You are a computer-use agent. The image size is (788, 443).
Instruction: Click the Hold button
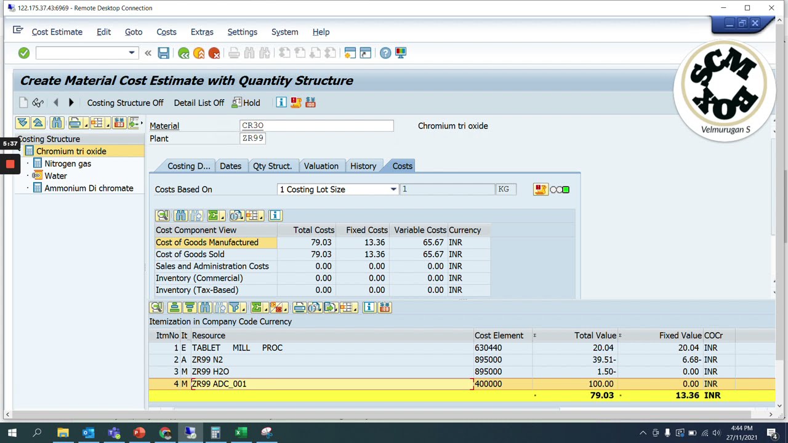[x=246, y=103]
